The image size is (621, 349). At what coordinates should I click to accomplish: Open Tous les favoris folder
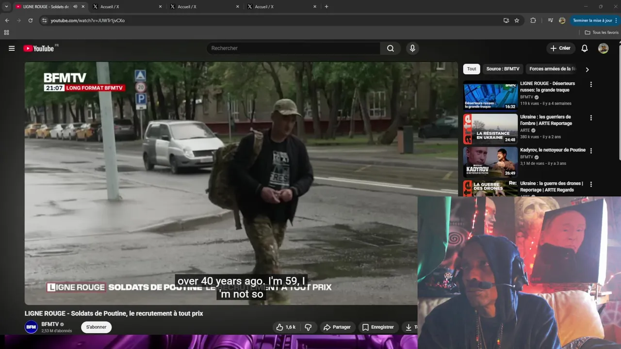602,32
